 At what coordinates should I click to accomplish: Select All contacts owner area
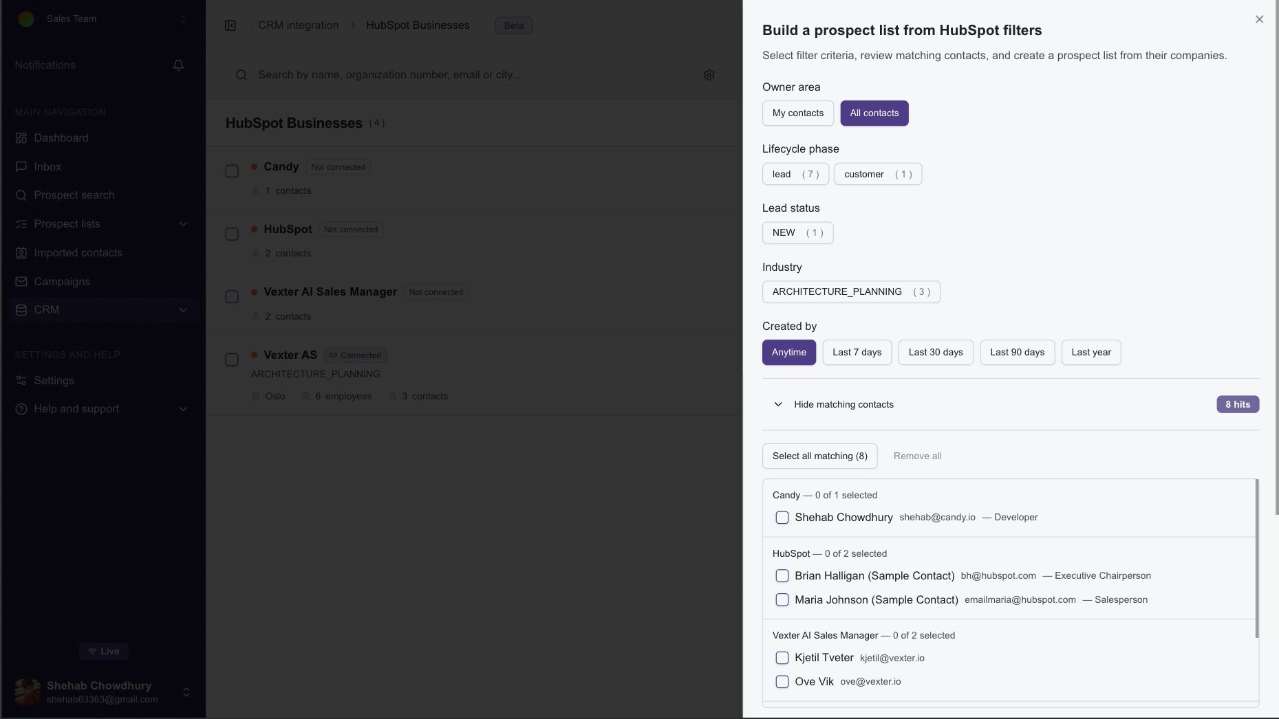pyautogui.click(x=874, y=113)
